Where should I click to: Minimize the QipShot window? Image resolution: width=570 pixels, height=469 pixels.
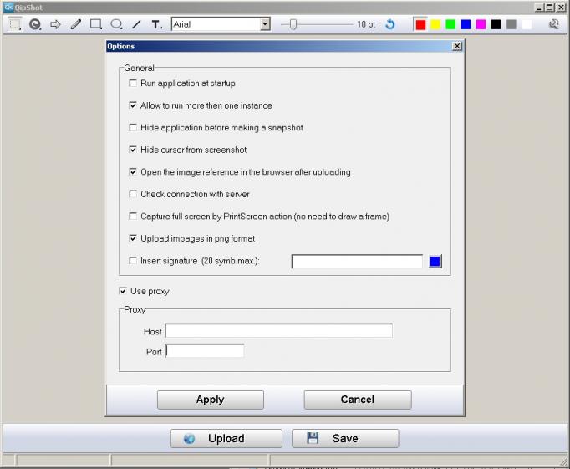coord(539,8)
